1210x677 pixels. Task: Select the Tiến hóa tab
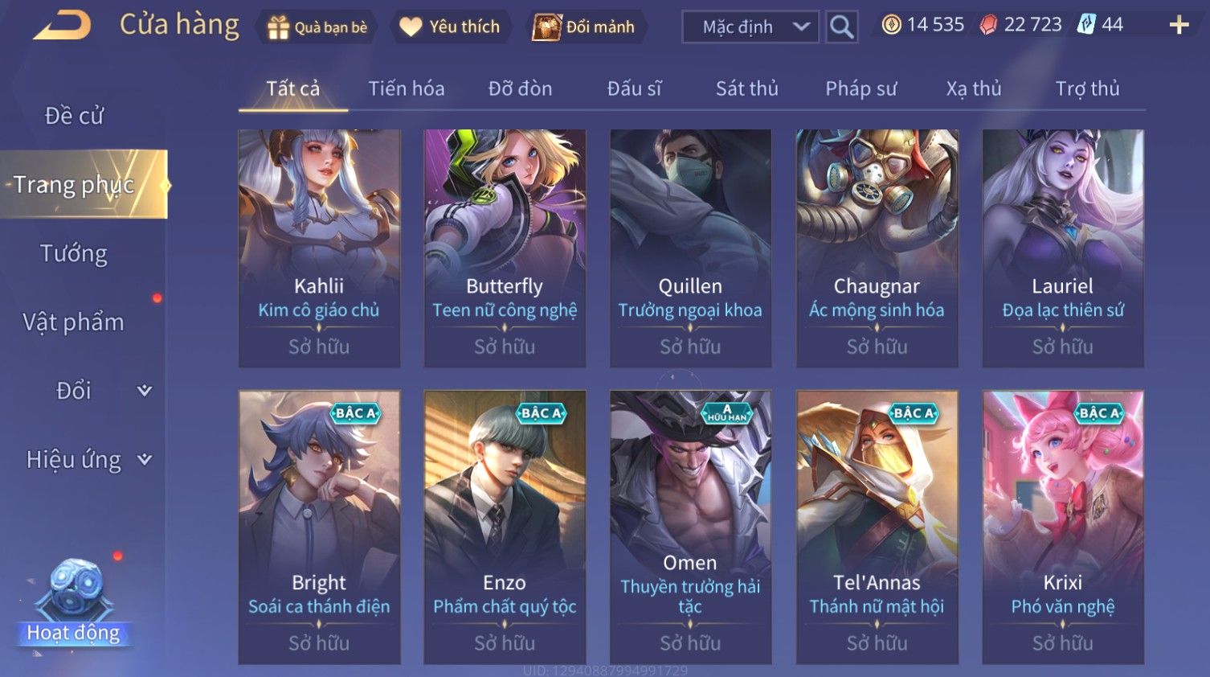pyautogui.click(x=406, y=88)
